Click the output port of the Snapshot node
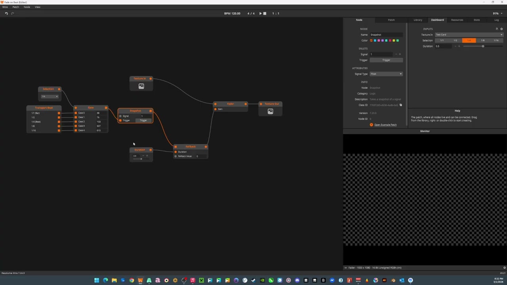This screenshot has width=507, height=285. click(151, 111)
